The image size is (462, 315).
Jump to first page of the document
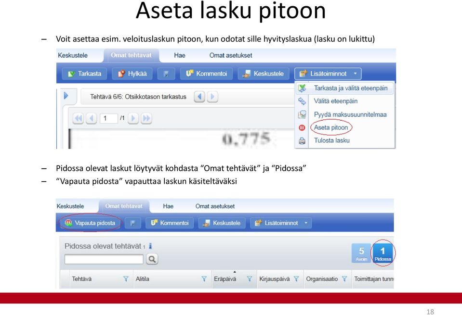click(x=79, y=118)
